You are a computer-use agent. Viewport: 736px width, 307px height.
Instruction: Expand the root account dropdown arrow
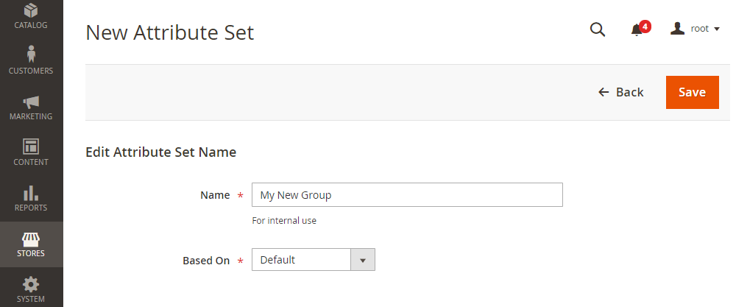pyautogui.click(x=716, y=29)
